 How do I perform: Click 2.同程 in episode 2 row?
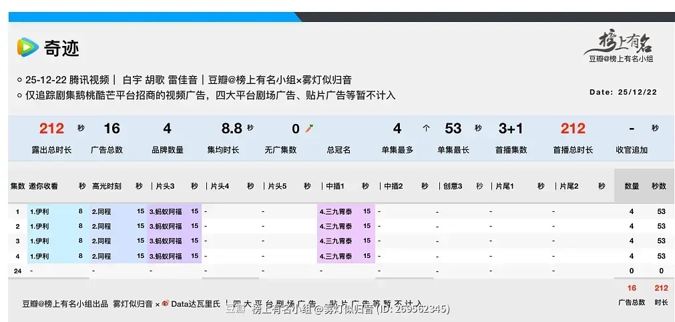pos(101,226)
